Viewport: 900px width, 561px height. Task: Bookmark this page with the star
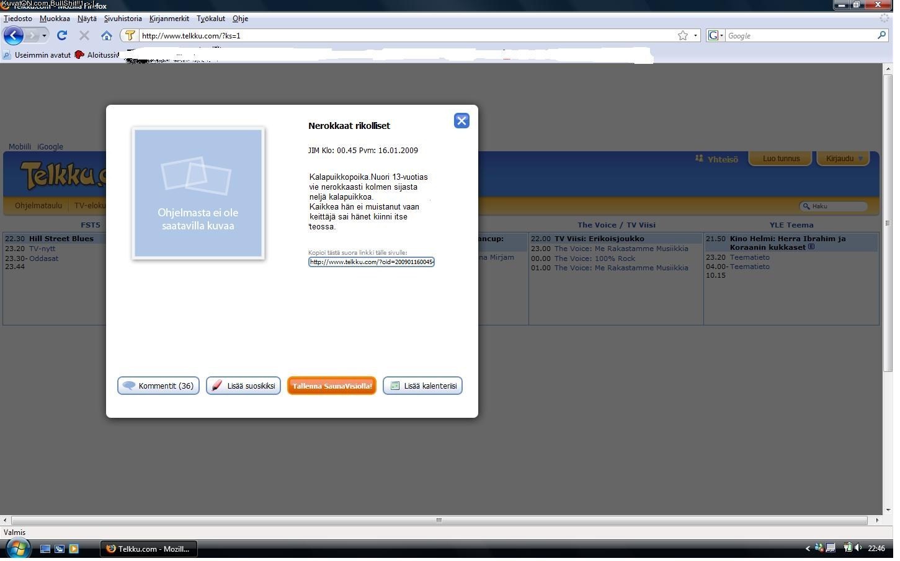coord(683,35)
